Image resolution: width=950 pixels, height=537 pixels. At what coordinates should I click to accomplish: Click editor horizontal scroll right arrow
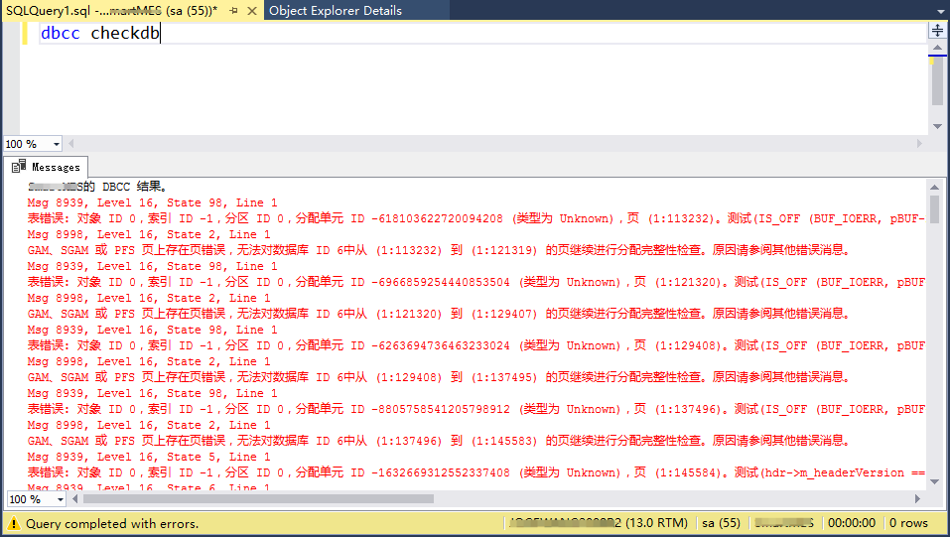coord(919,143)
